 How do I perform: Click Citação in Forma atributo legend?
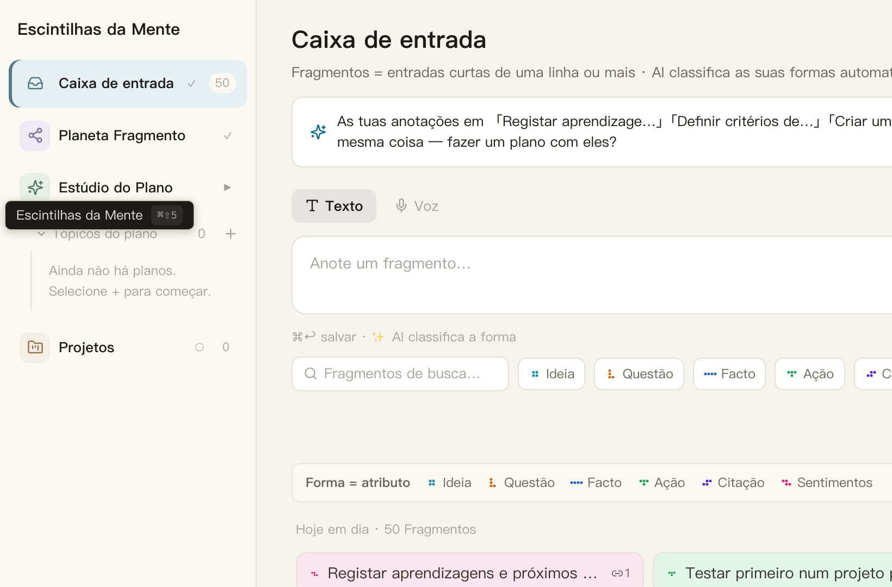coord(733,483)
